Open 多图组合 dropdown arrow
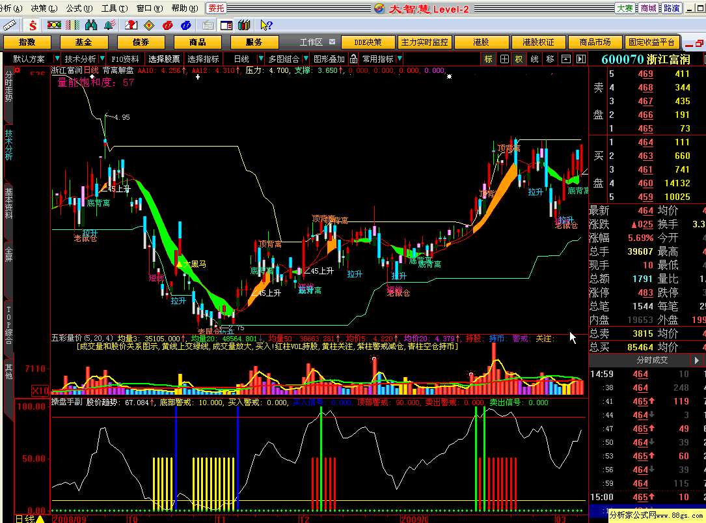706x523 pixels. 306,59
